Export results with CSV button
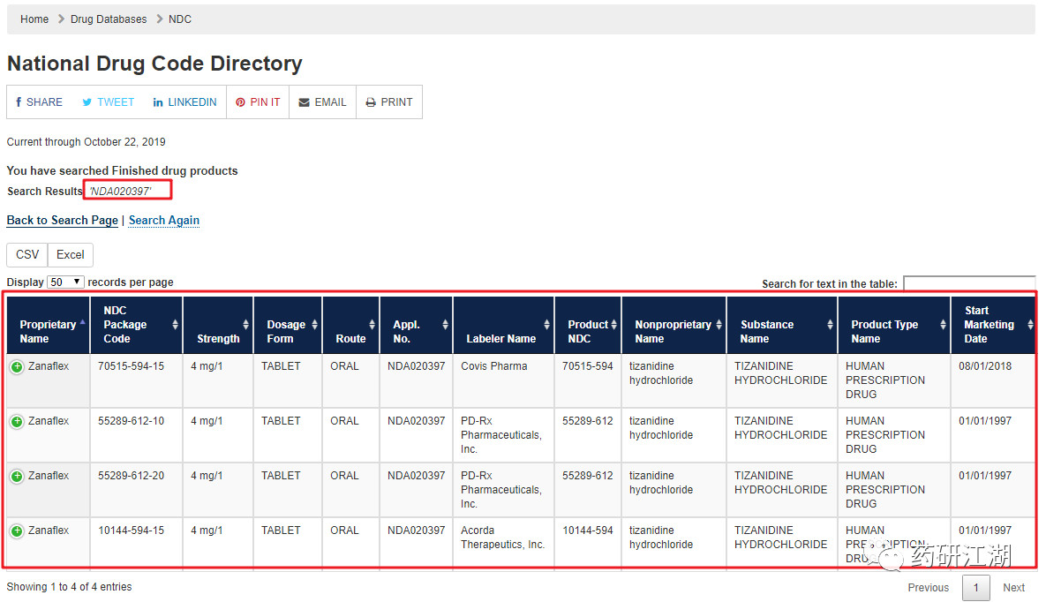The height and width of the screenshot is (602, 1046). click(x=27, y=255)
